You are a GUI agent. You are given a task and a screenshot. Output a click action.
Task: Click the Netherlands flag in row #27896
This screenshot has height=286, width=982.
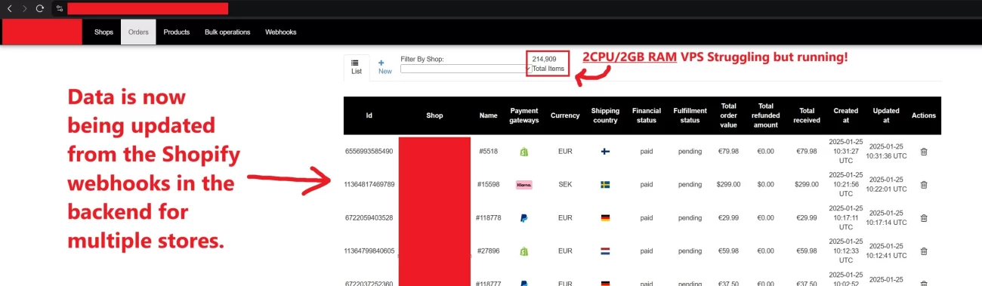click(x=605, y=251)
